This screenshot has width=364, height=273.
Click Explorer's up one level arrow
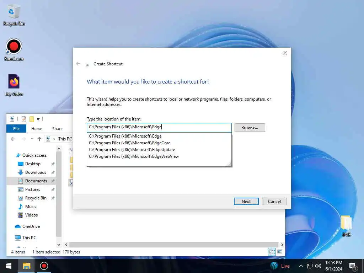pyautogui.click(x=39, y=139)
